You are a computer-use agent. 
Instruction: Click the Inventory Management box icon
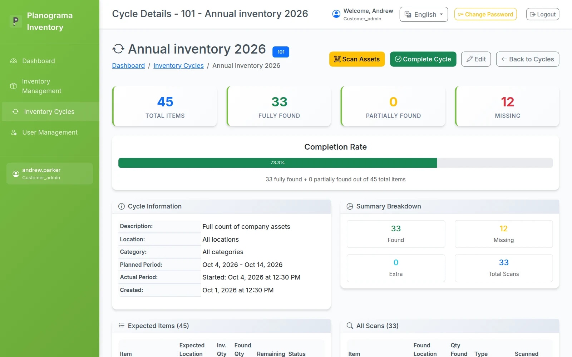[13, 86]
